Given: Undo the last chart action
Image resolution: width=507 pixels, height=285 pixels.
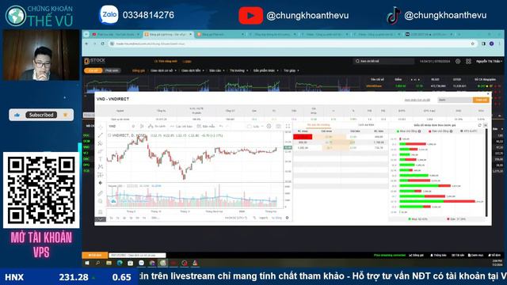Looking at the screenshot, I should [x=221, y=127].
